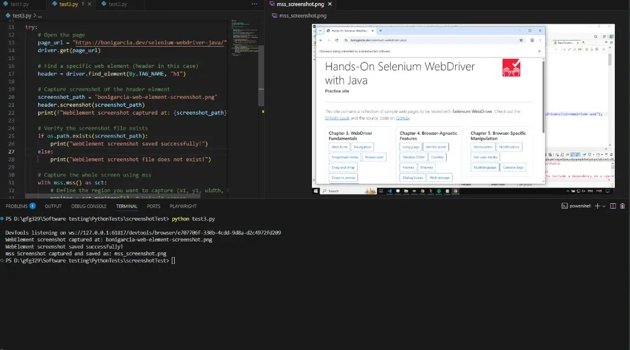Click 'python test3.py' command in terminal
This screenshot has height=350, width=630.
(193, 219)
